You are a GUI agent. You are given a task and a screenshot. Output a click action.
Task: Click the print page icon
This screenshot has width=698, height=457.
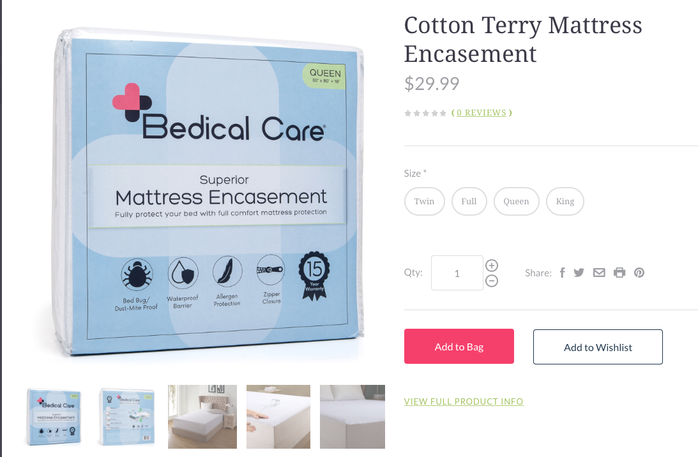coord(619,273)
